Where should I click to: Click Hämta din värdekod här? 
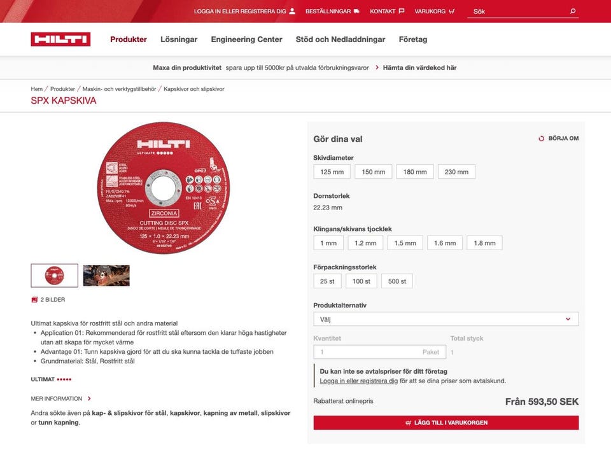point(419,67)
